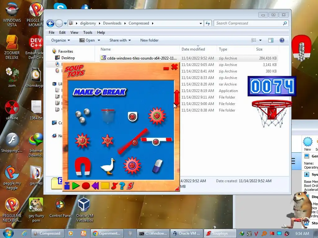Viewport: 318px width, 238px height.
Task: Click New folder in the toolbar
Action: (x=149, y=40)
